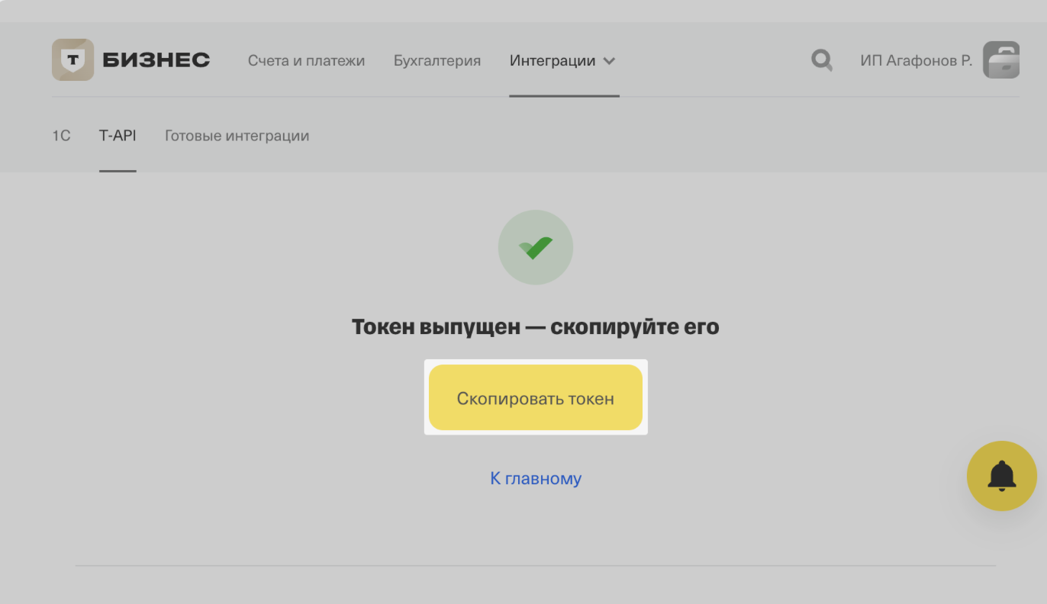
Task: Open the chevron next to Интеграции
Action: point(610,61)
